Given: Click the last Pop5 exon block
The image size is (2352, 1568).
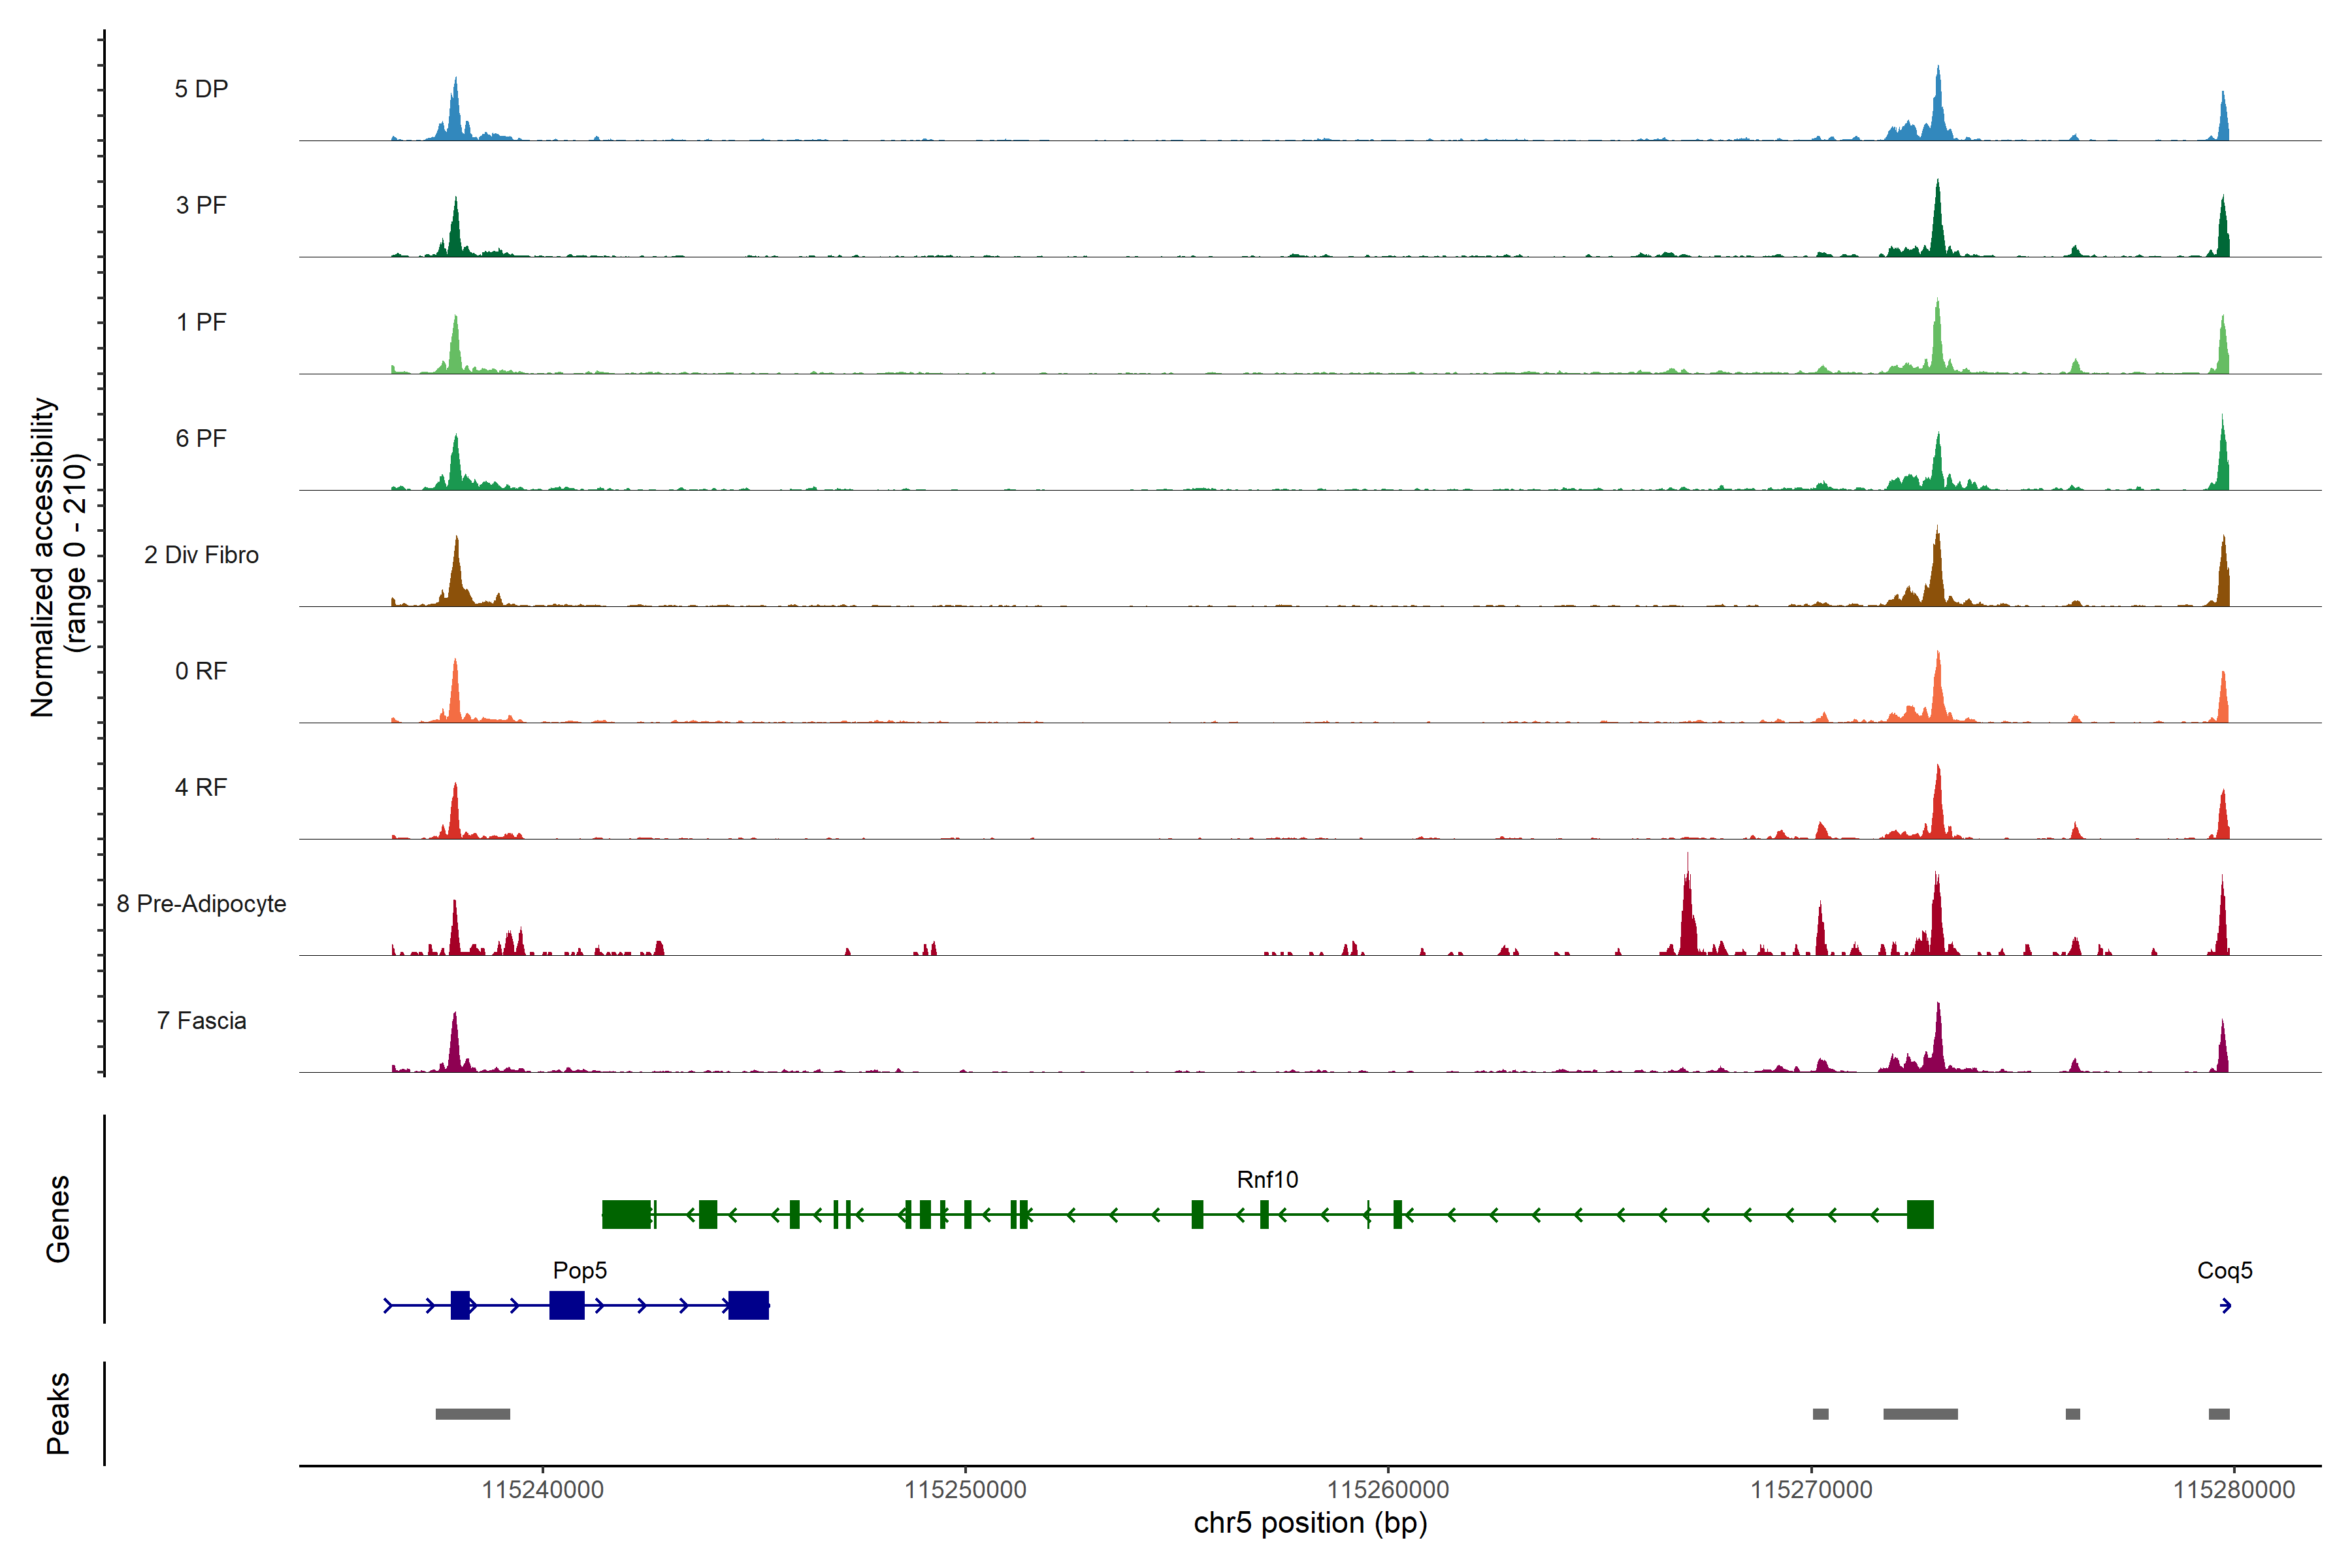Looking at the screenshot, I should 748,1305.
